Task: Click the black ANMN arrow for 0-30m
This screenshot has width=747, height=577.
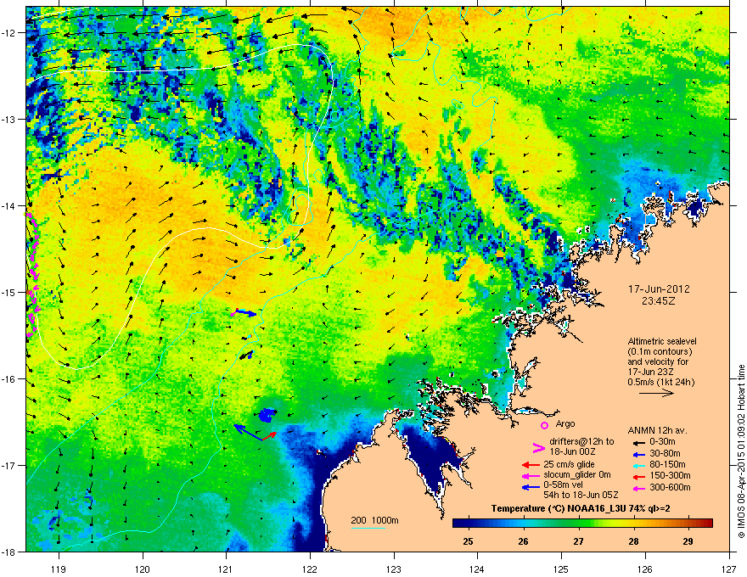Action: tap(638, 443)
